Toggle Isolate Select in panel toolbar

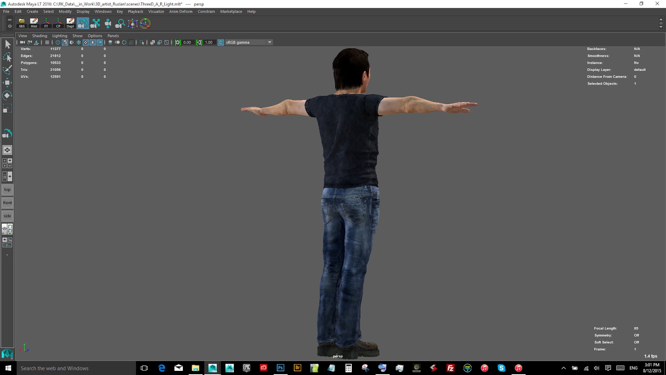142,42
